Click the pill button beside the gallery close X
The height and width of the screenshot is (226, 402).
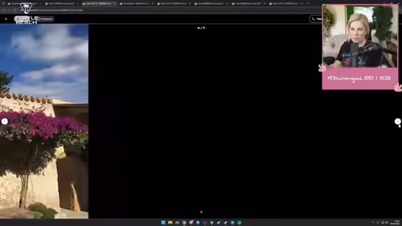[x=34, y=19]
